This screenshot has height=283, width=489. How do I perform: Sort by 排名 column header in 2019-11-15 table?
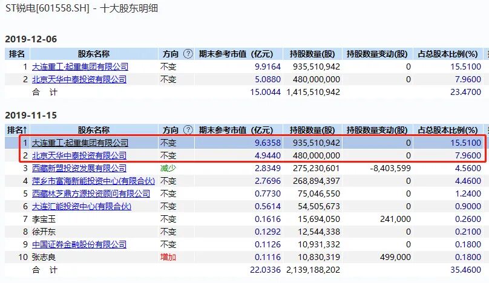coord(17,130)
